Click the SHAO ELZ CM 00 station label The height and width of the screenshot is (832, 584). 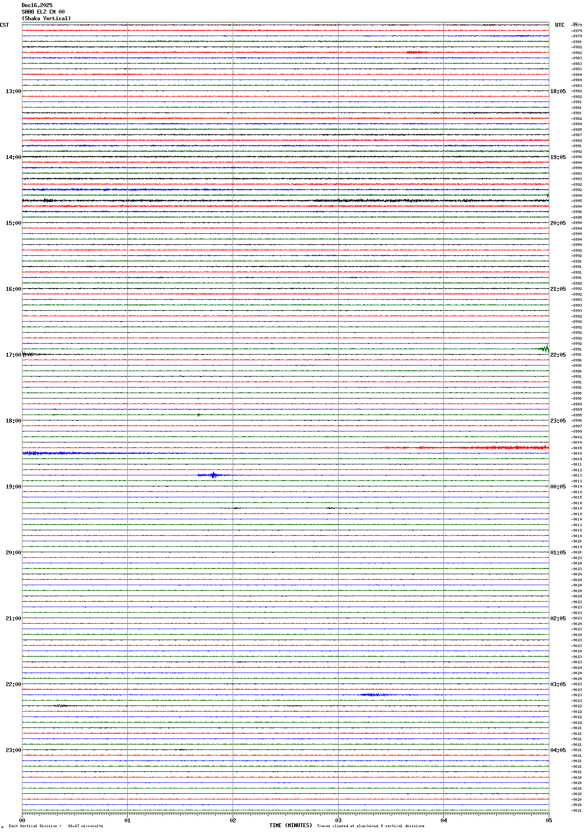(x=43, y=12)
